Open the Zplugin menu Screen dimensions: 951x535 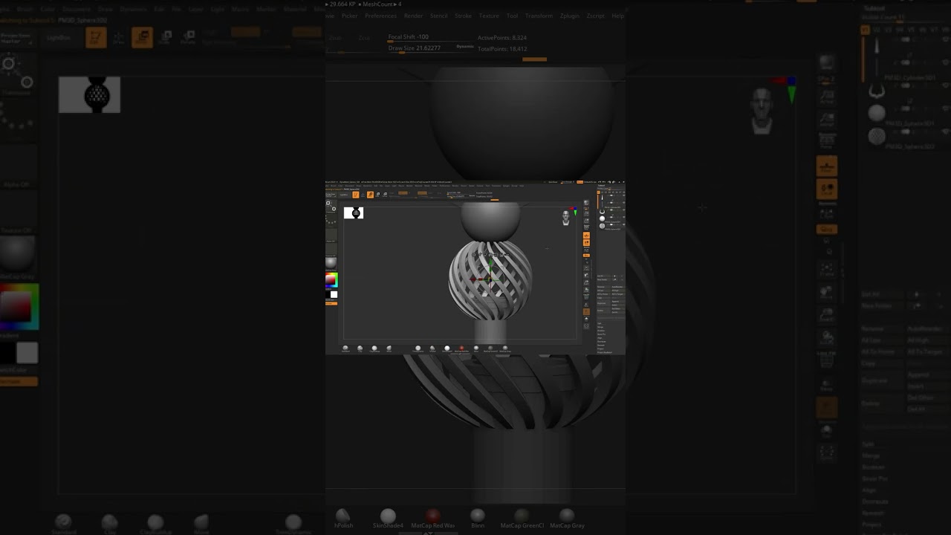570,16
